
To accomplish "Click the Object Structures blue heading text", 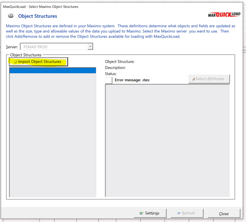I will coord(38,16).
